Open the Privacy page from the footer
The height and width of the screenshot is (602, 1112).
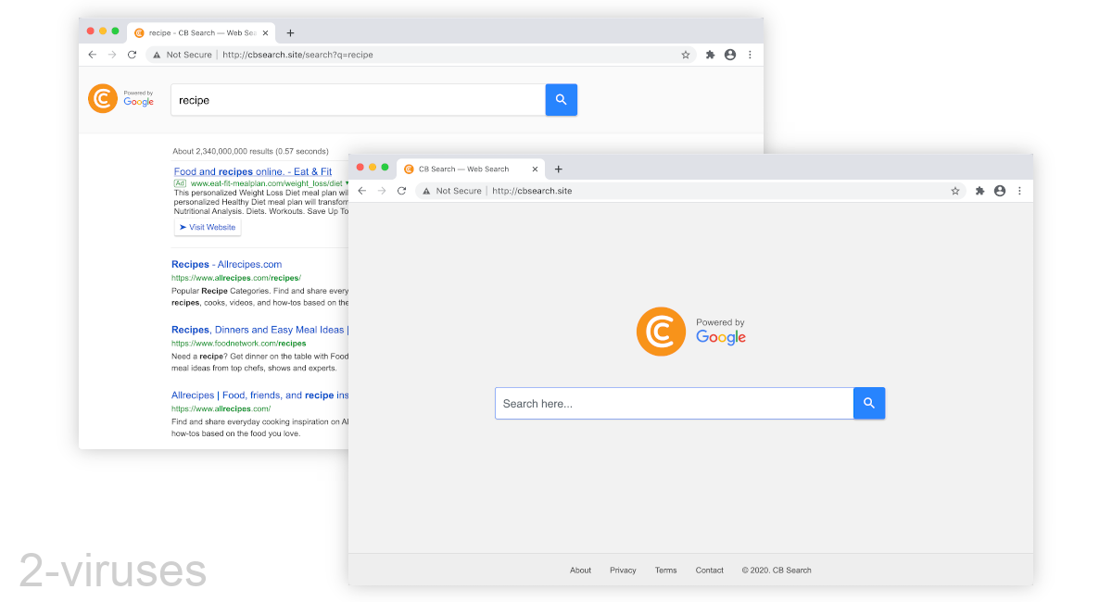(x=623, y=570)
